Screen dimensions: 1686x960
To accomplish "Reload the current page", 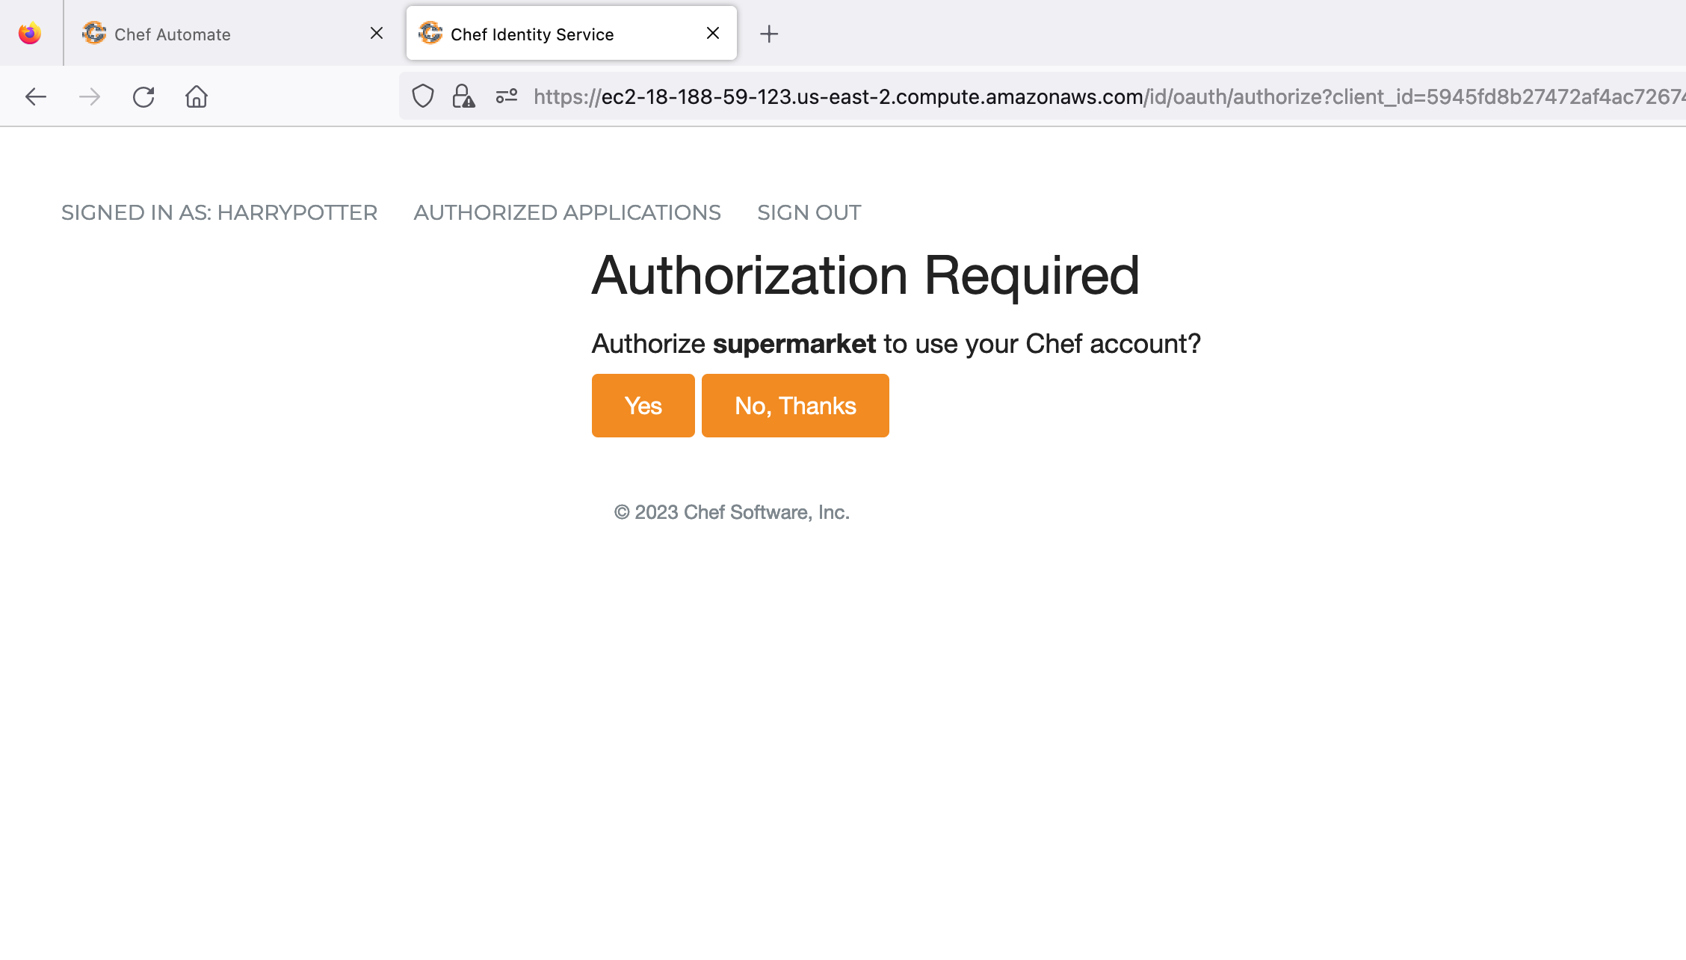I will coord(143,96).
